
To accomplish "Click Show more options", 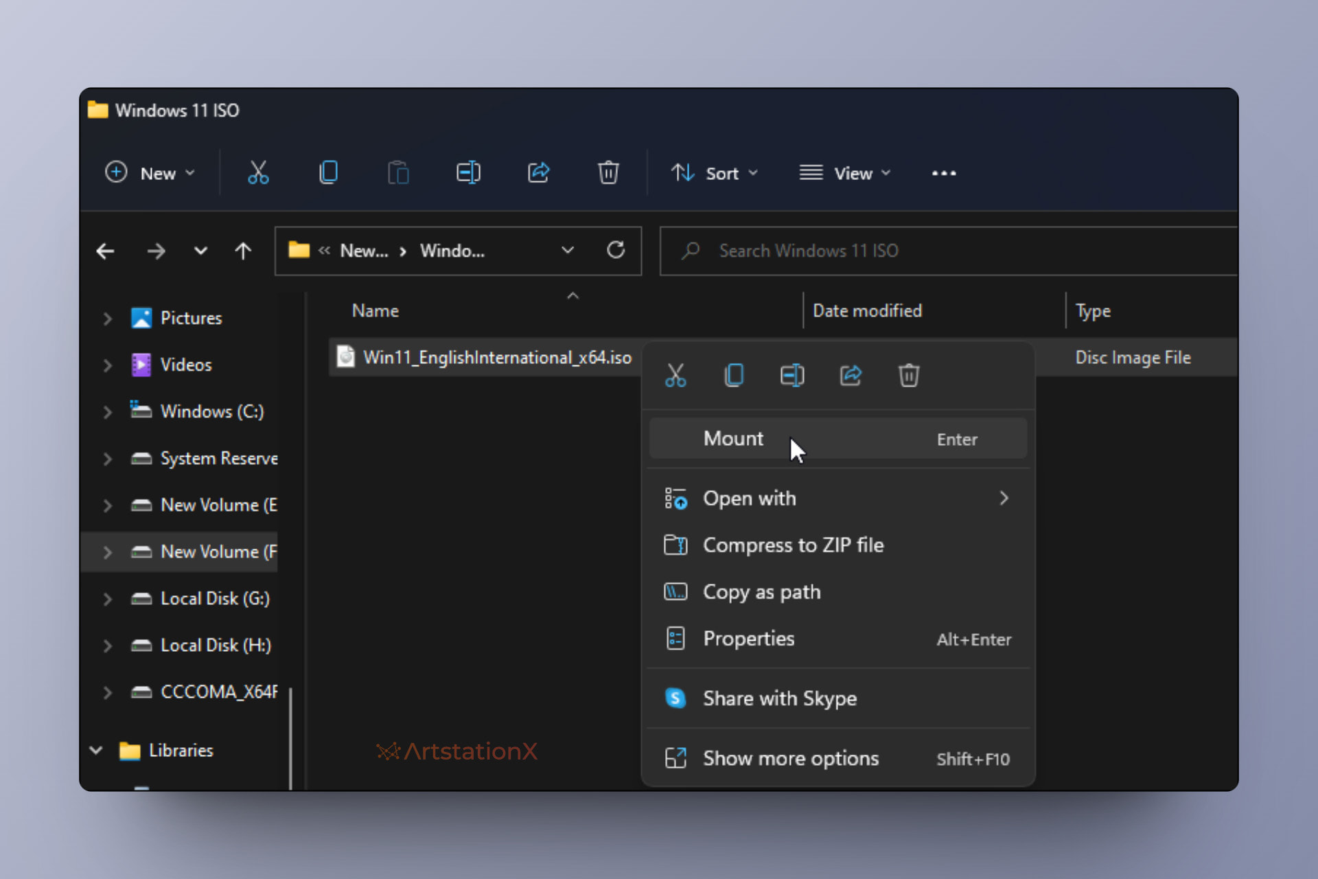I will pyautogui.click(x=838, y=758).
